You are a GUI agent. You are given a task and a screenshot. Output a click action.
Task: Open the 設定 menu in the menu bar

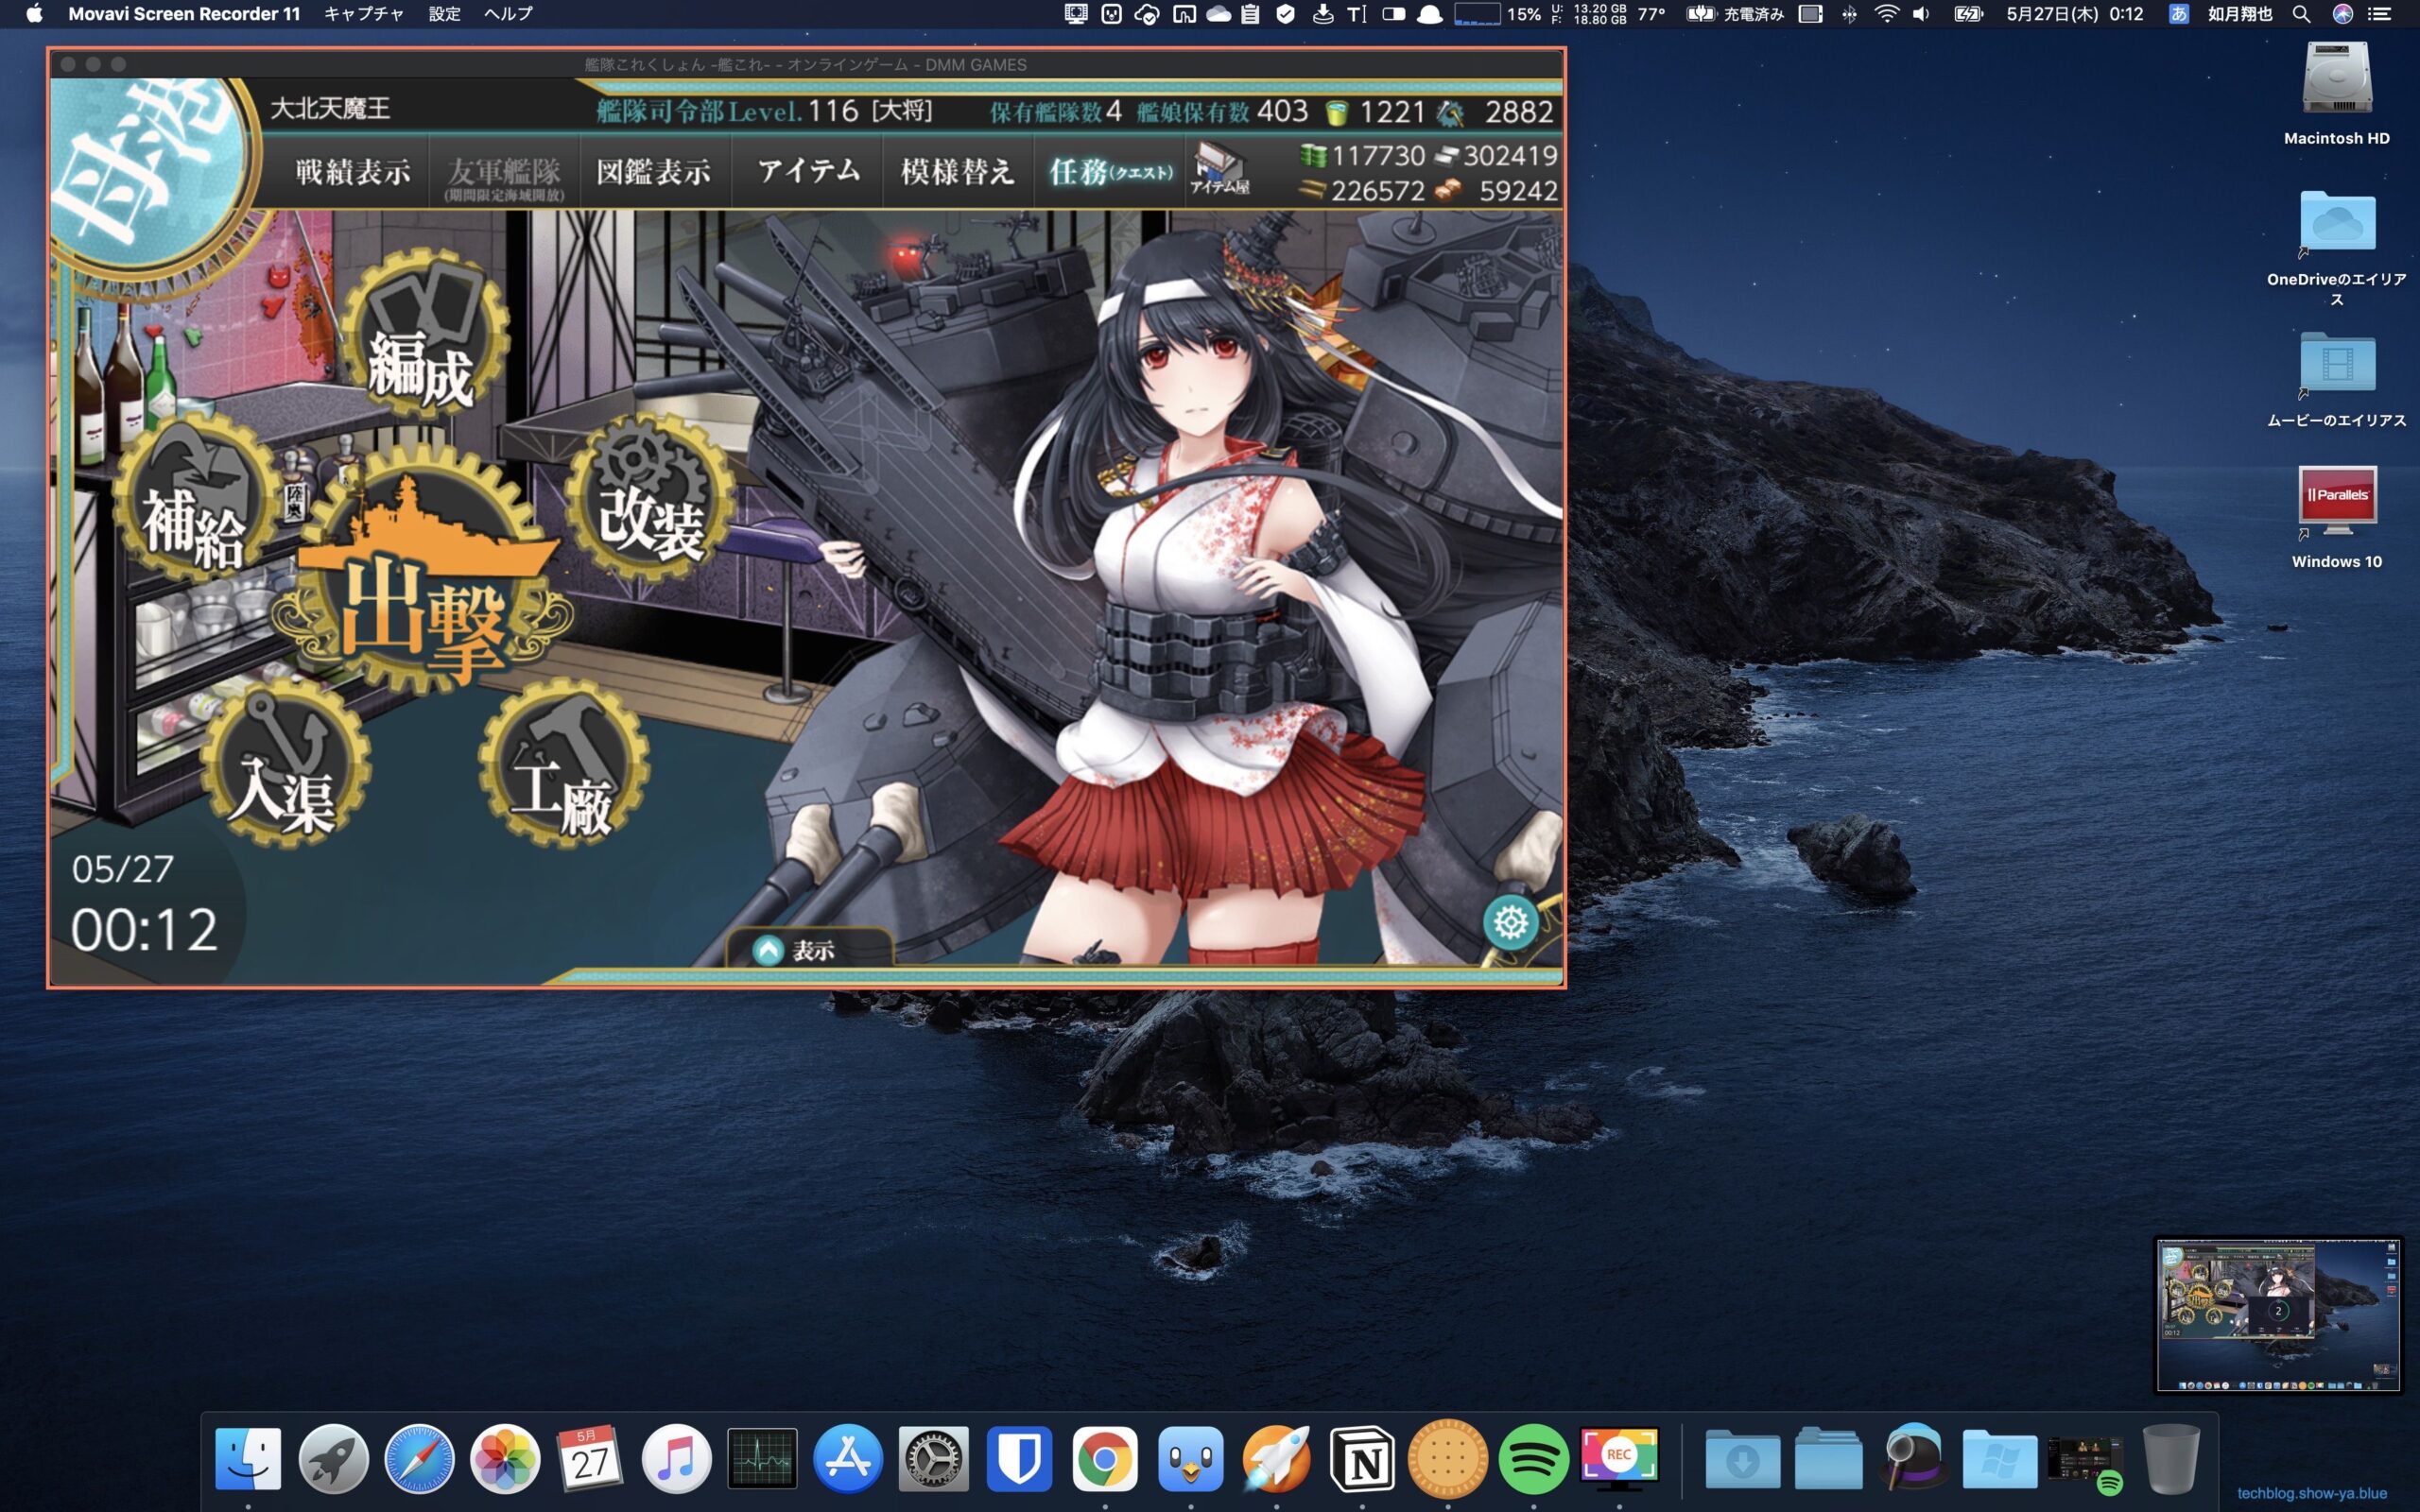pos(444,14)
